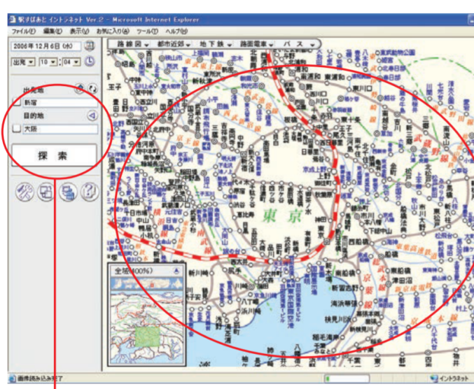474x389 pixels.
Task: Click the 大阪 destination input field
Action: point(60,129)
